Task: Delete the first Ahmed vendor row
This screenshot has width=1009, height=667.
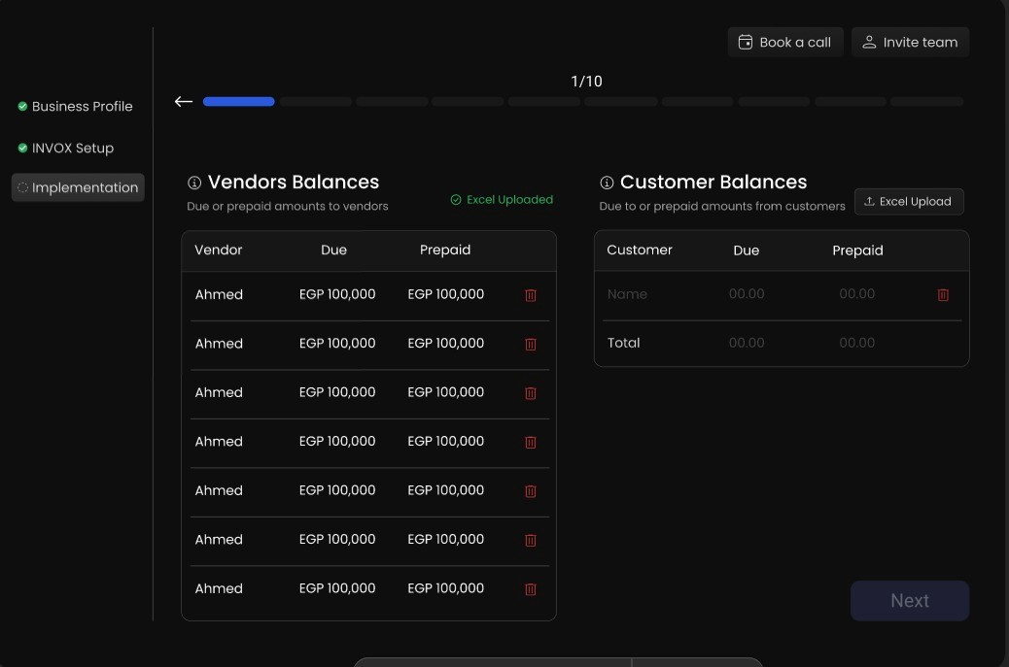Action: (530, 295)
